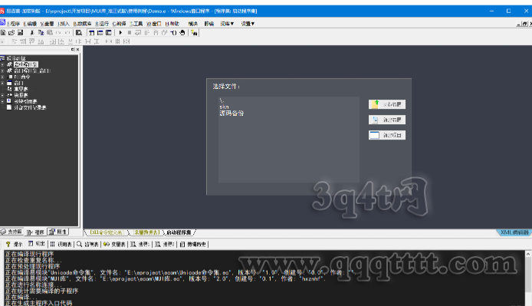Viewport: 532px width, 306px height.
Task: Switch to the 支持库 panel tab
Action: [x=11, y=232]
